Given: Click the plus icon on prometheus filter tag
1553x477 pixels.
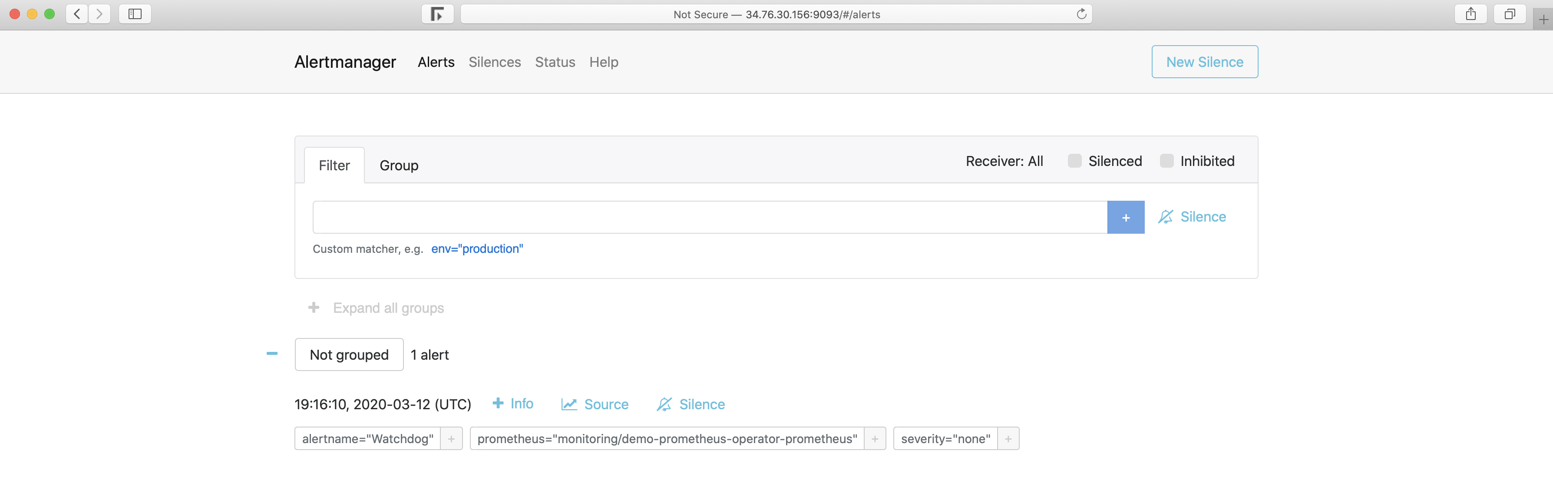Looking at the screenshot, I should [874, 437].
